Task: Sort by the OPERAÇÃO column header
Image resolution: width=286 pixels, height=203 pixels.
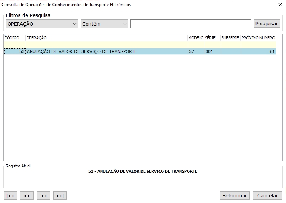Action: click(106, 38)
